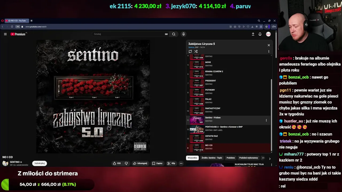Go to YouTube Premium home logo

coord(18,34)
